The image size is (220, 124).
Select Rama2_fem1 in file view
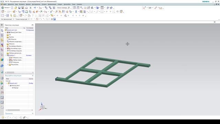click(16, 85)
